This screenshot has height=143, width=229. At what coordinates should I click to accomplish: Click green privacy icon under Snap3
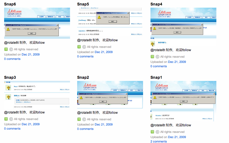coord(6,119)
